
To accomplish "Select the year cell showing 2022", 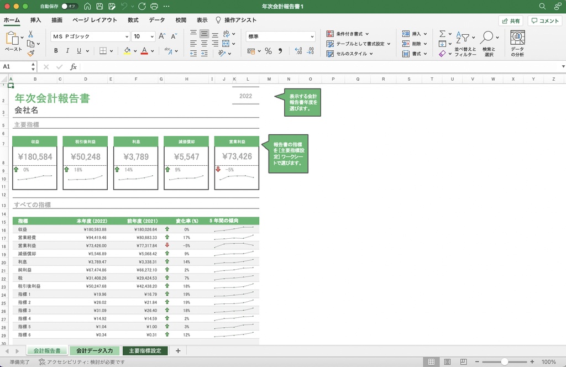I will (x=245, y=96).
